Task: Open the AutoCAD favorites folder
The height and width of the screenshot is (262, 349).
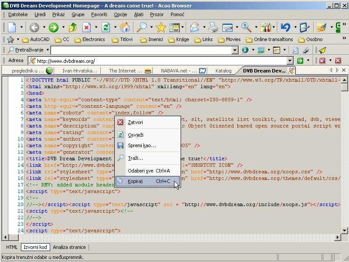Action: pos(35,39)
